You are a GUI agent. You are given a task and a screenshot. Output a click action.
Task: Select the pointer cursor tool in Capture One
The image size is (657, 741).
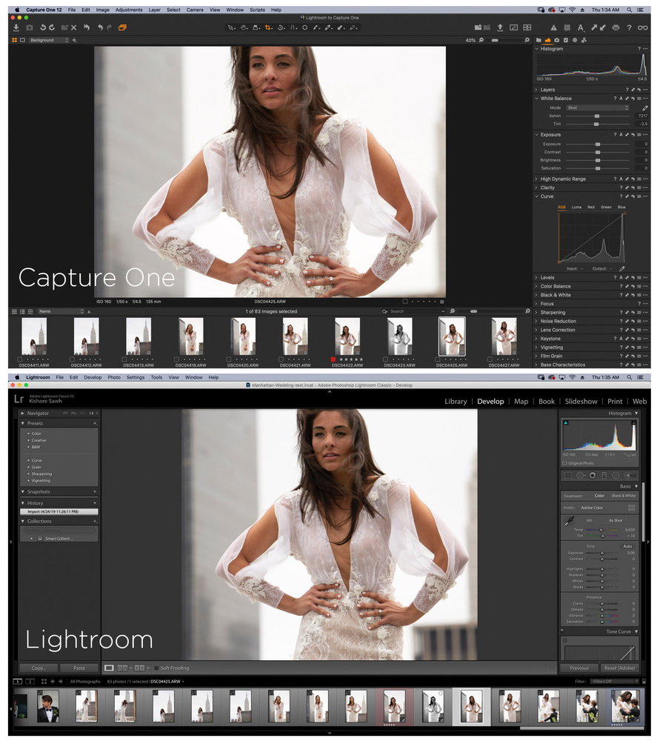coord(231,28)
